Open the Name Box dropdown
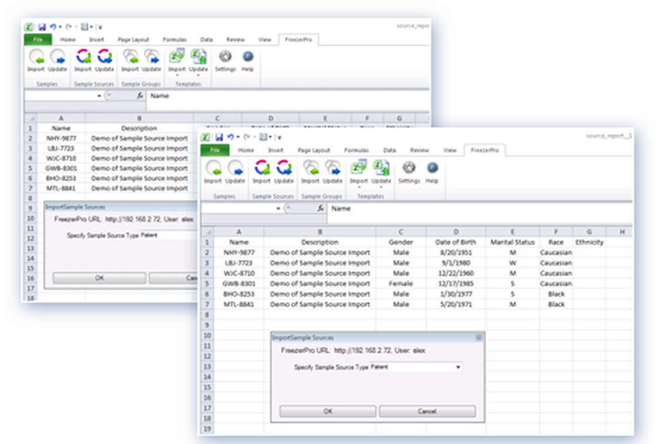 [278, 209]
